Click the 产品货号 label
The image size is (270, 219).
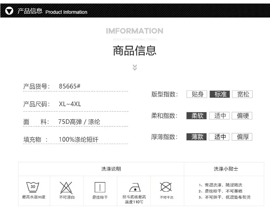point(36,86)
